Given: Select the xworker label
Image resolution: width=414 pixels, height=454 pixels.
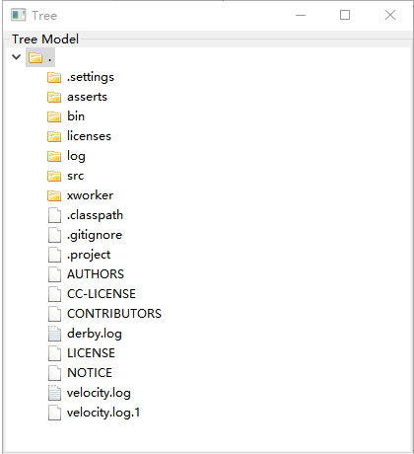Looking at the screenshot, I should [91, 195].
